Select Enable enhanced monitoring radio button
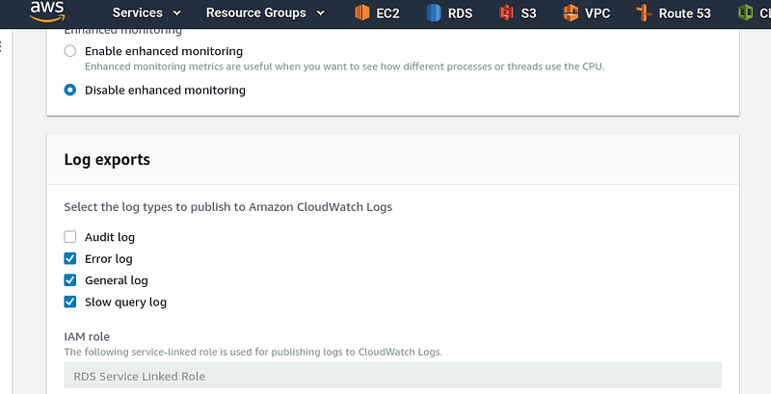This screenshot has width=771, height=394. (70, 51)
